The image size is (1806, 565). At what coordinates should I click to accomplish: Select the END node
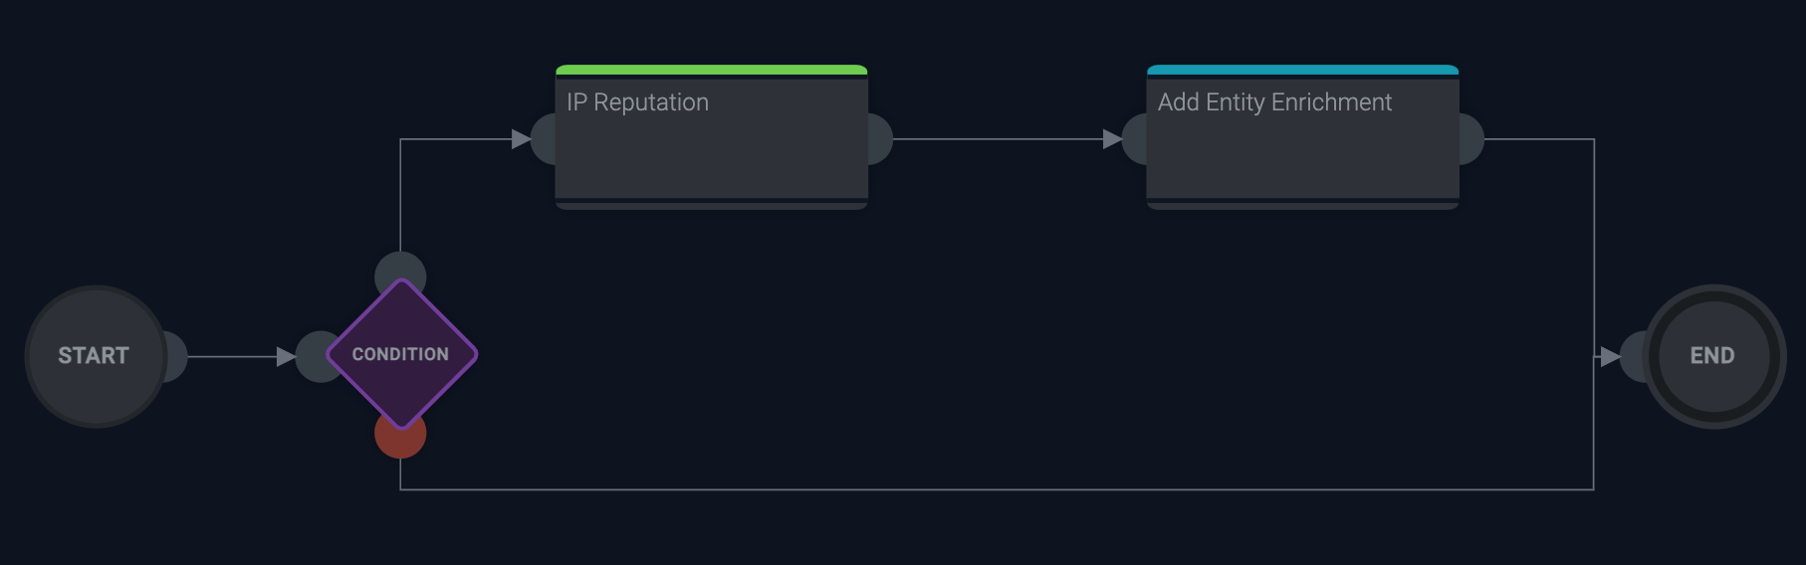[1713, 356]
